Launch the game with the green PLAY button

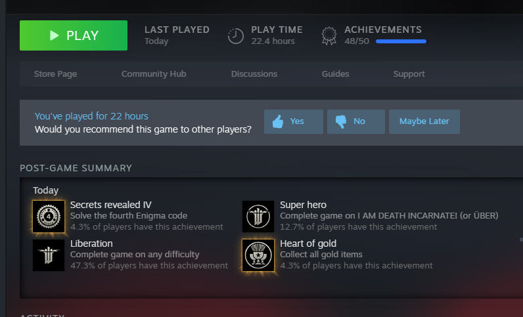coord(74,35)
